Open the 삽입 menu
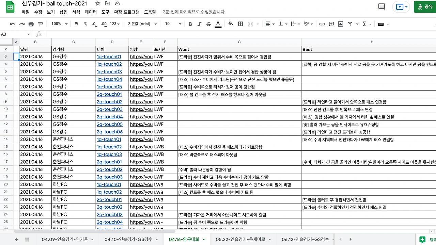The width and height of the screenshot is (436, 245). (63, 12)
